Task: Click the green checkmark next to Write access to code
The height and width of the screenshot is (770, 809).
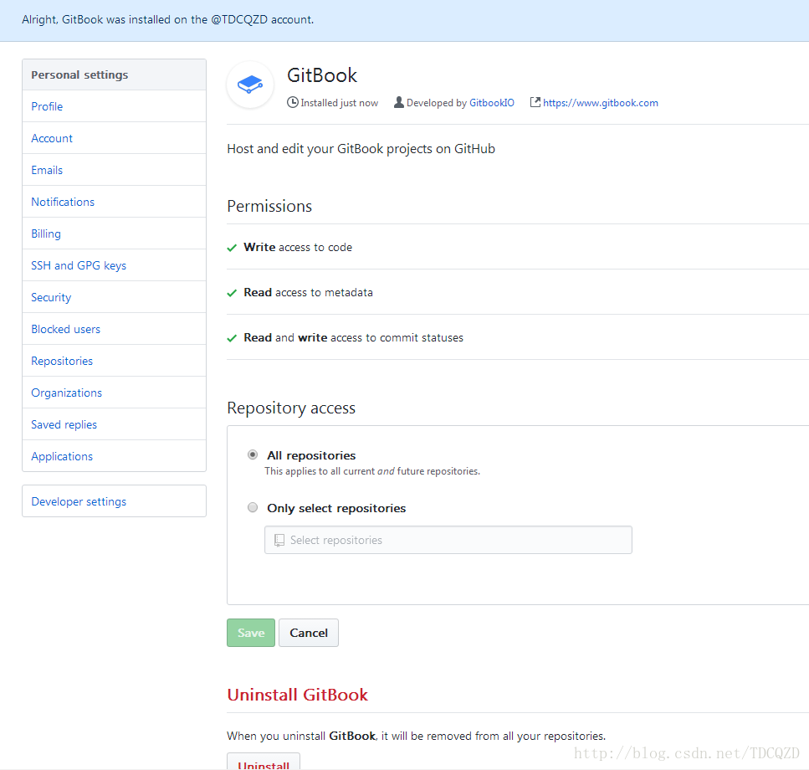Action: click(x=233, y=248)
